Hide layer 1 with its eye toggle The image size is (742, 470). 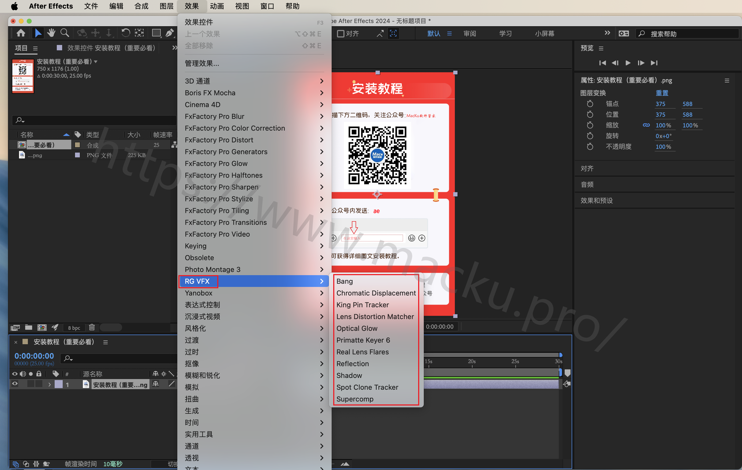[14, 384]
